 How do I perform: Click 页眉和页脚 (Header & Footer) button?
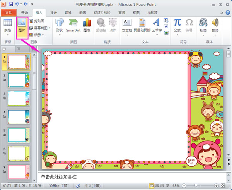coord(142,25)
